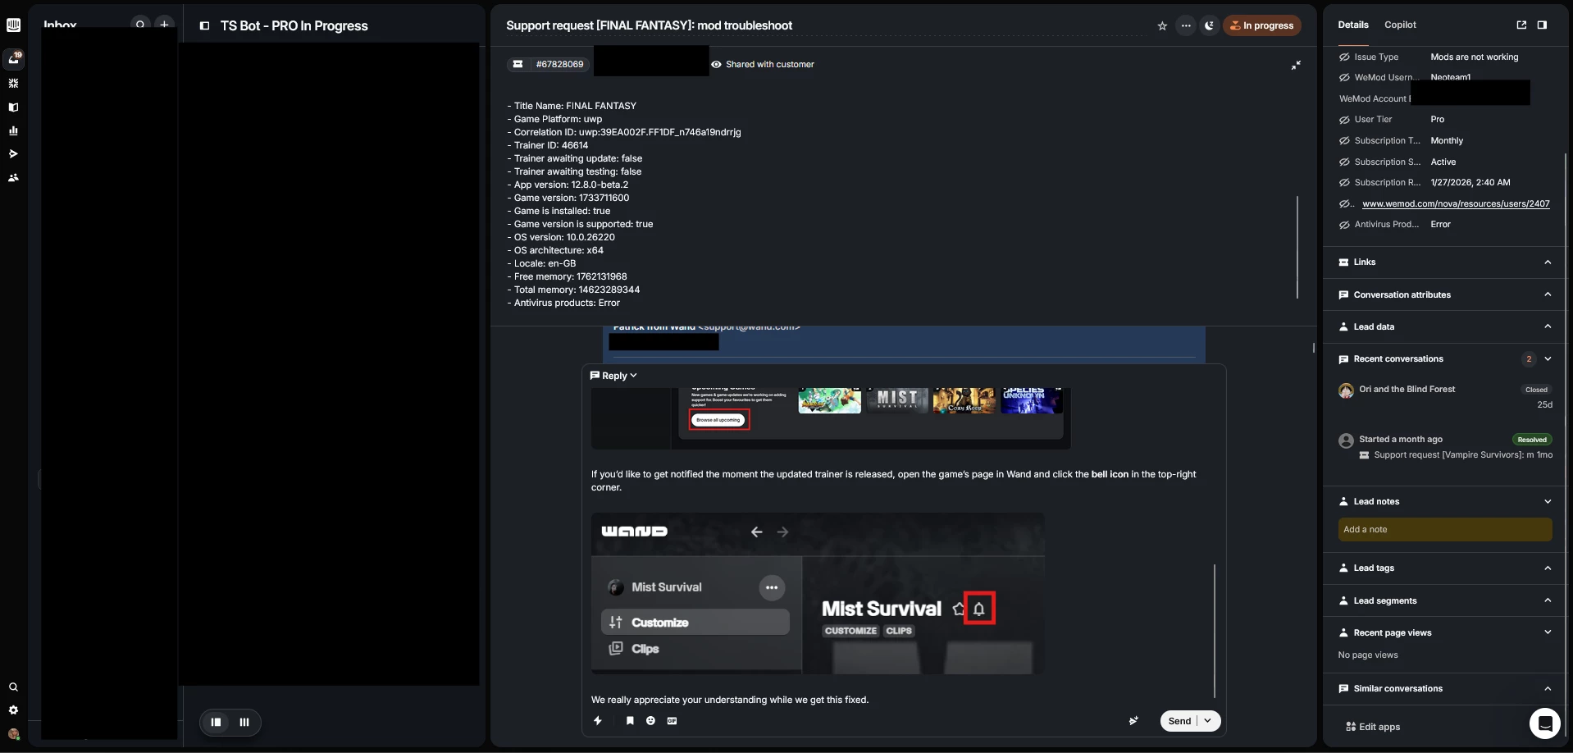The width and height of the screenshot is (1573, 753).
Task: Click the search icon at sidebar bottom
Action: point(13,687)
